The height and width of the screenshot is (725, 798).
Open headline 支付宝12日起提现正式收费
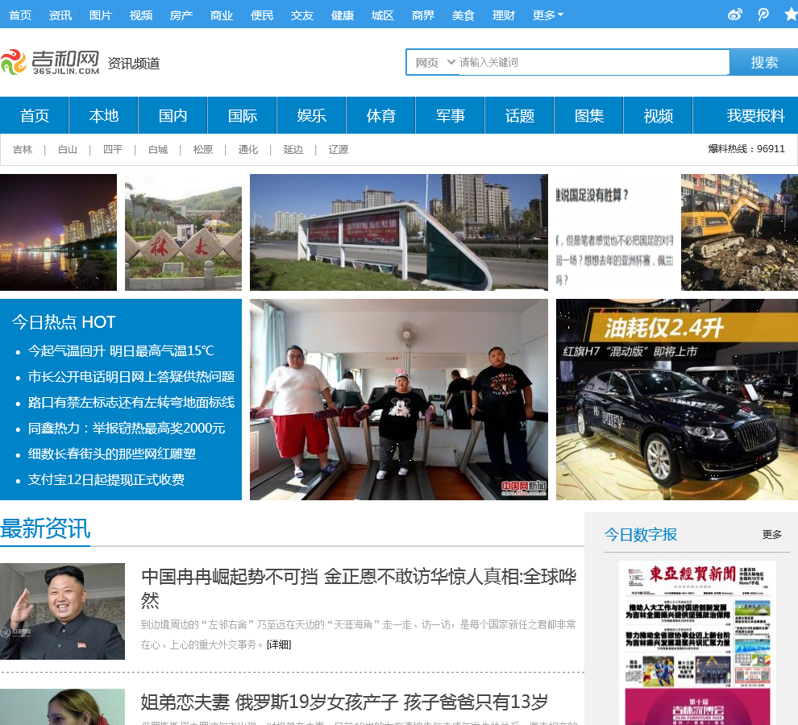(x=106, y=480)
